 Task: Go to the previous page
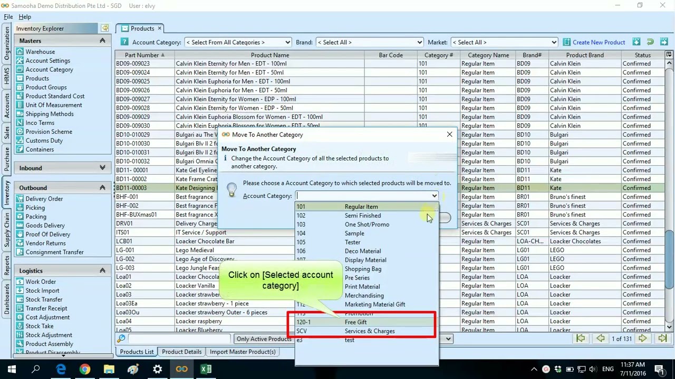pos(601,339)
